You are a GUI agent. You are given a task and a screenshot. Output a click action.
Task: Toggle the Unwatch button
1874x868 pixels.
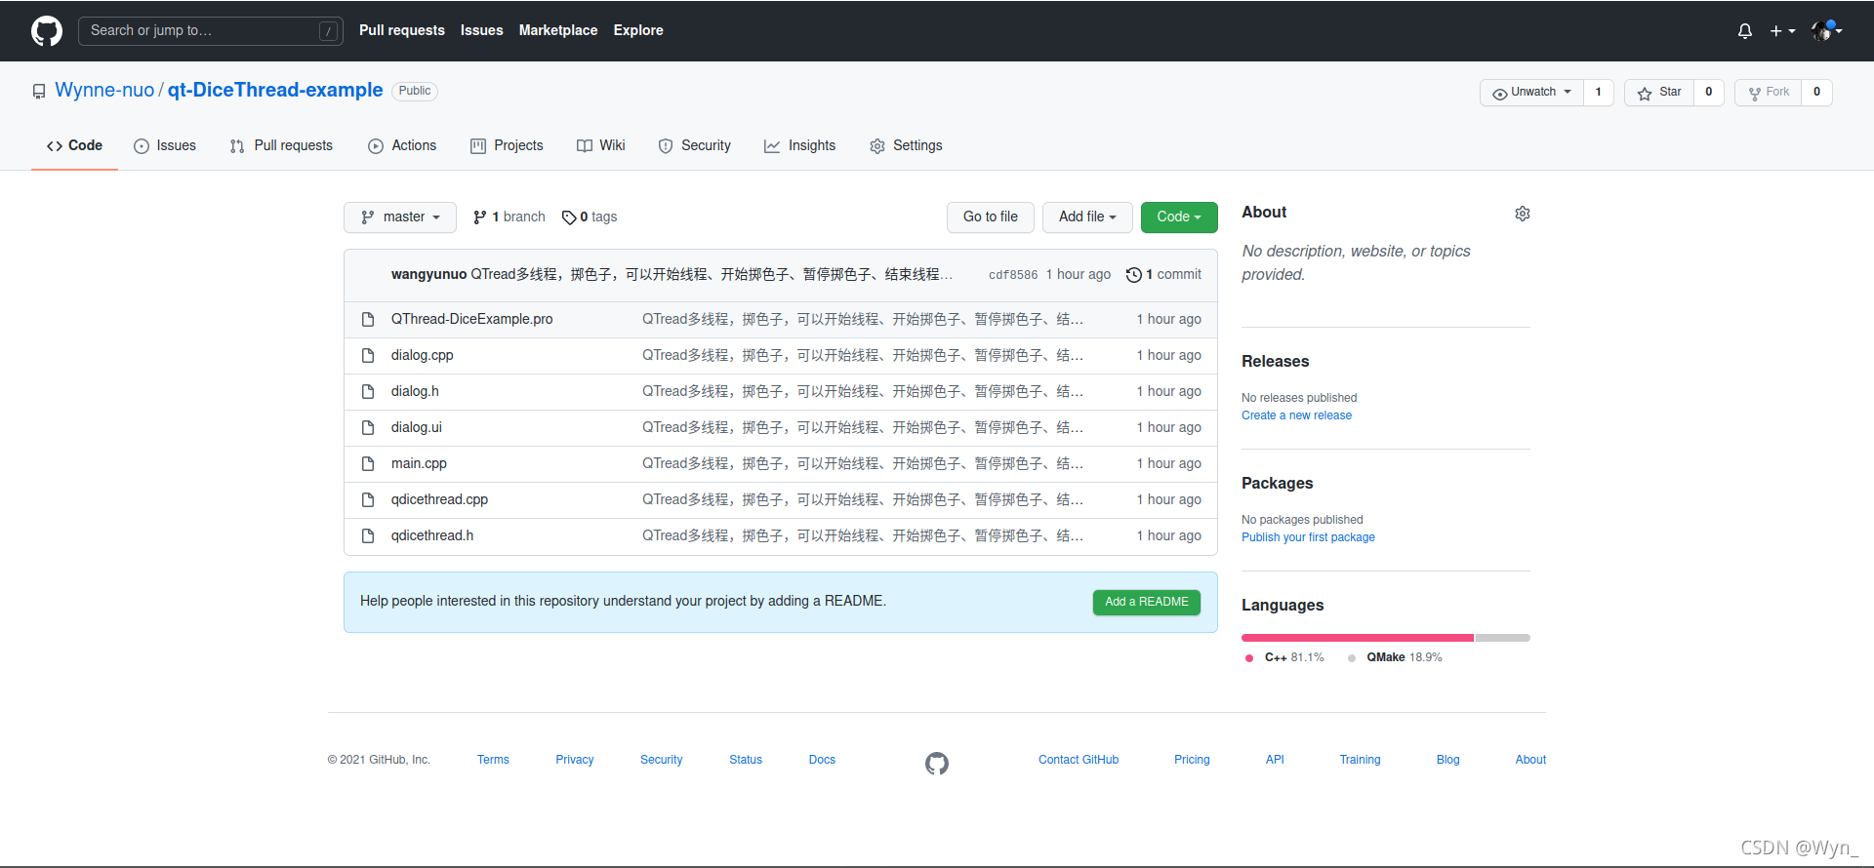tap(1531, 93)
